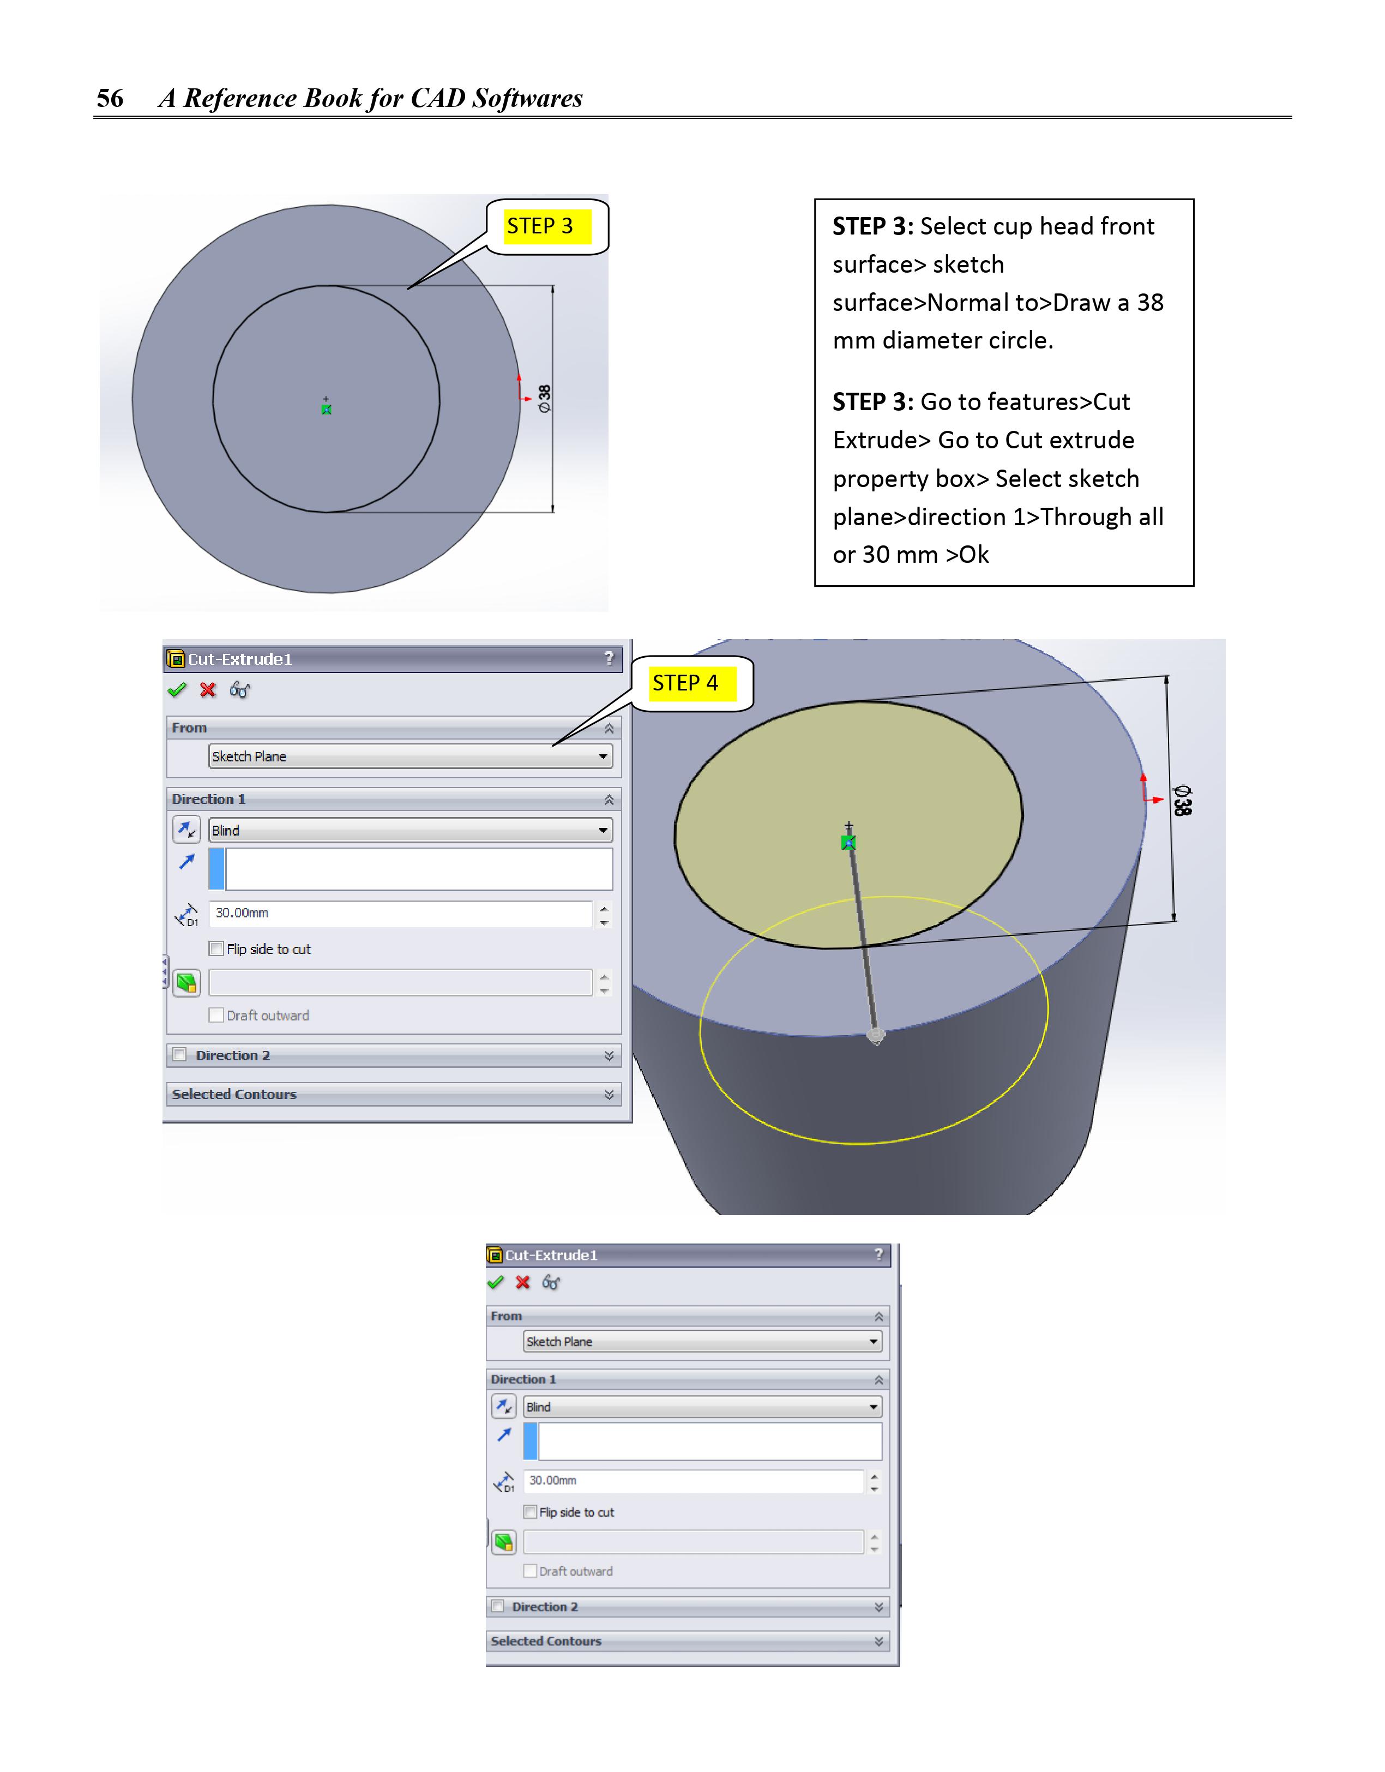Click green checkmark OK in upper Cut-Extrude1 panel
1385x1772 pixels.
[177, 689]
